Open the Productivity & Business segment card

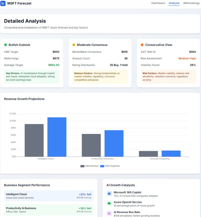49,210
